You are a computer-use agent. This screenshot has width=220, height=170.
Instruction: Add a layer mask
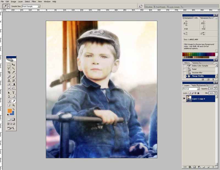[x=194, y=167]
